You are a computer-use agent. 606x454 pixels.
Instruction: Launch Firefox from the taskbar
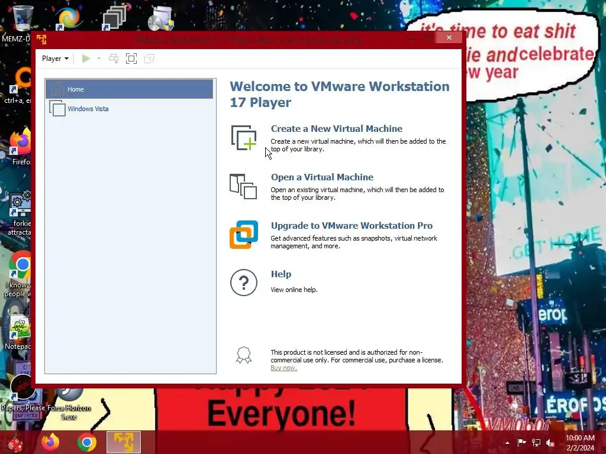coord(51,442)
